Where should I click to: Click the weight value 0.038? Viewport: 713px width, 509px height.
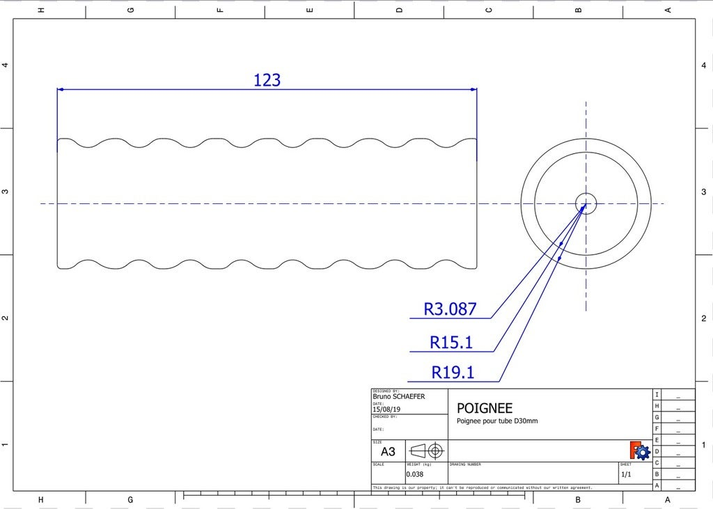[415, 474]
